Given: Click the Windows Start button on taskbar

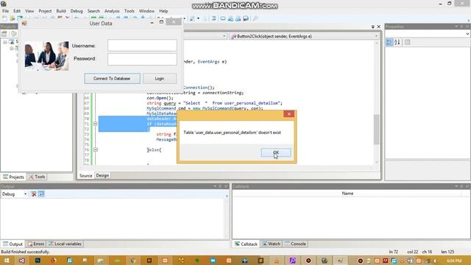Looking at the screenshot, I should (x=7, y=261).
